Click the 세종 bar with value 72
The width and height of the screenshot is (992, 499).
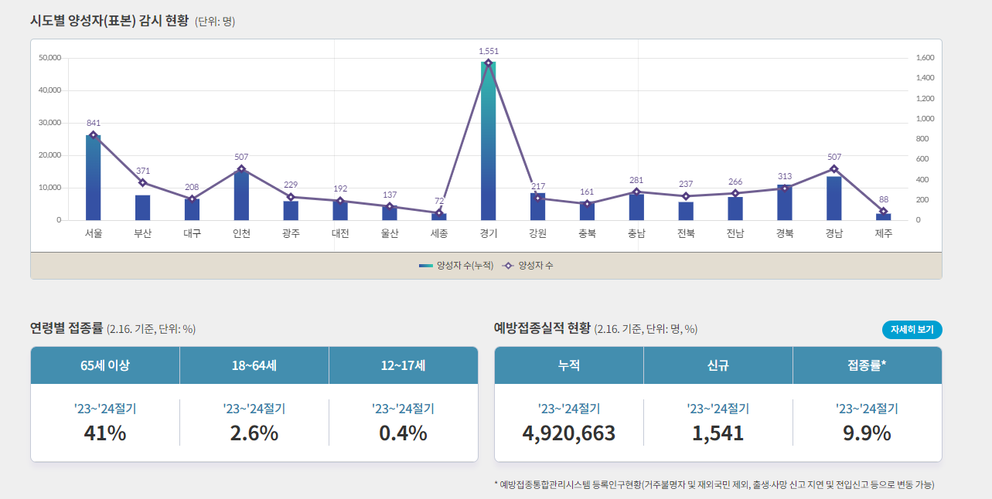tap(439, 216)
